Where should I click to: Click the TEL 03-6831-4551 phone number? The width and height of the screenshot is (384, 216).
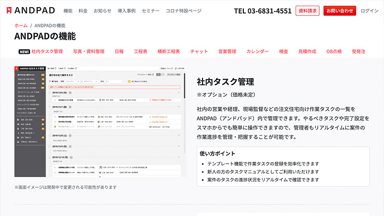pos(263,11)
